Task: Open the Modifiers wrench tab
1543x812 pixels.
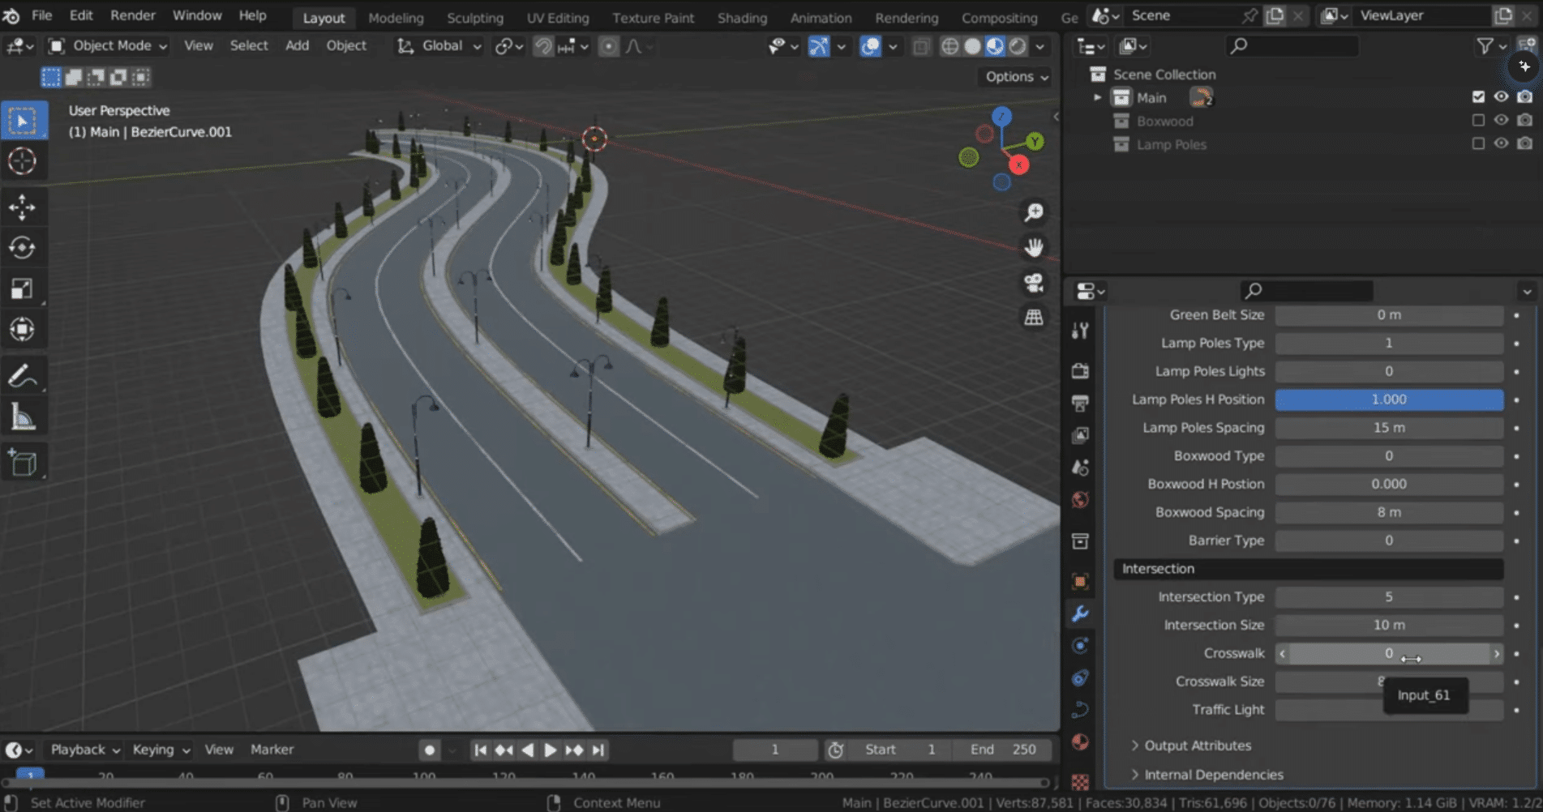Action: point(1080,613)
